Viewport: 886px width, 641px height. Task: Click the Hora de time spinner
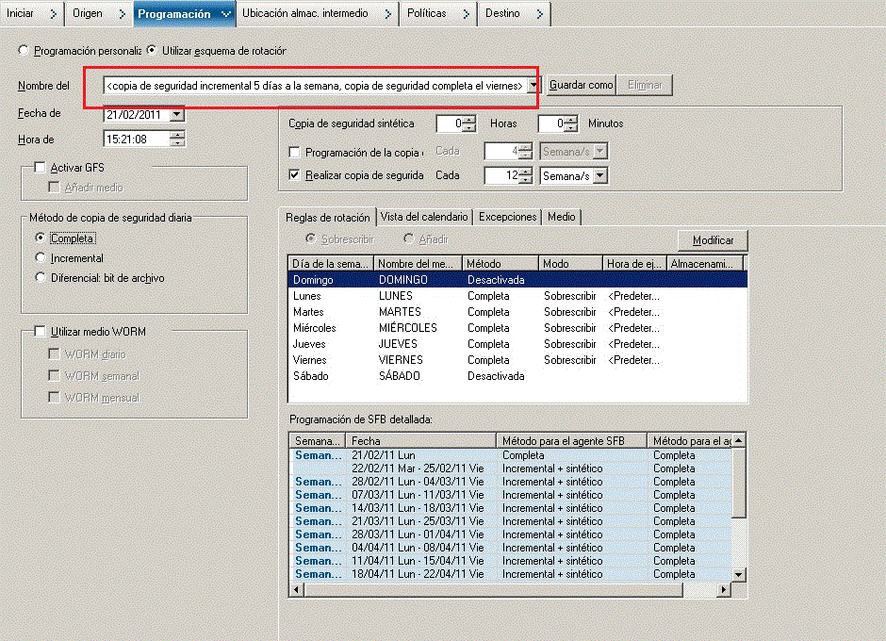[x=177, y=140]
